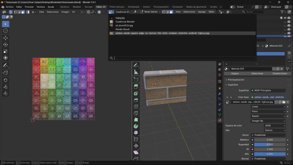293x165 pixels.
Task: Activate the Extrude Region tool in viewport
Action: pyautogui.click(x=136, y=87)
